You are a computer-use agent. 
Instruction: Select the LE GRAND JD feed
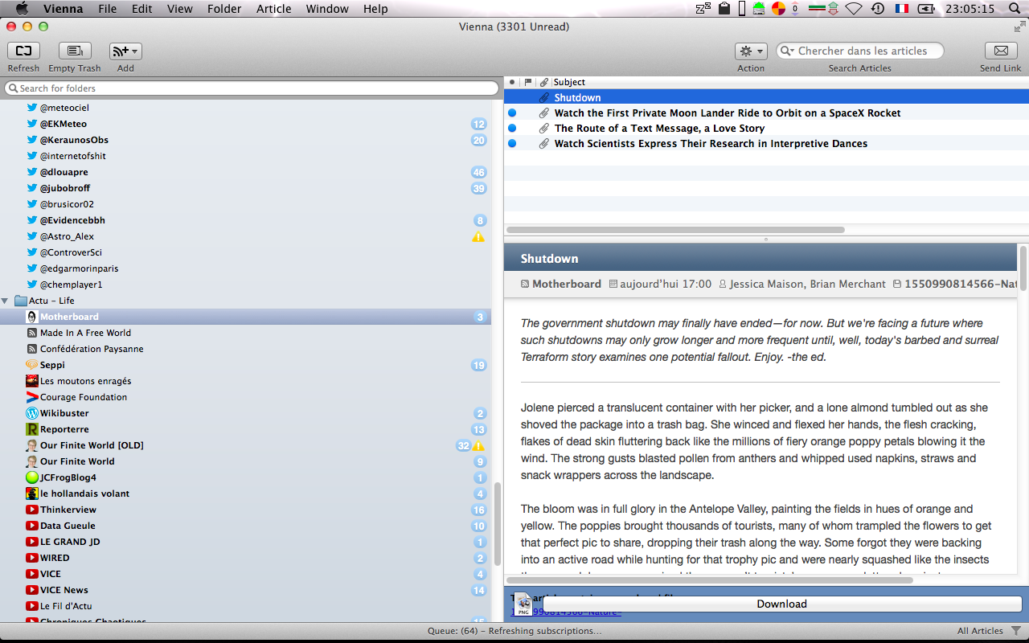(x=70, y=542)
